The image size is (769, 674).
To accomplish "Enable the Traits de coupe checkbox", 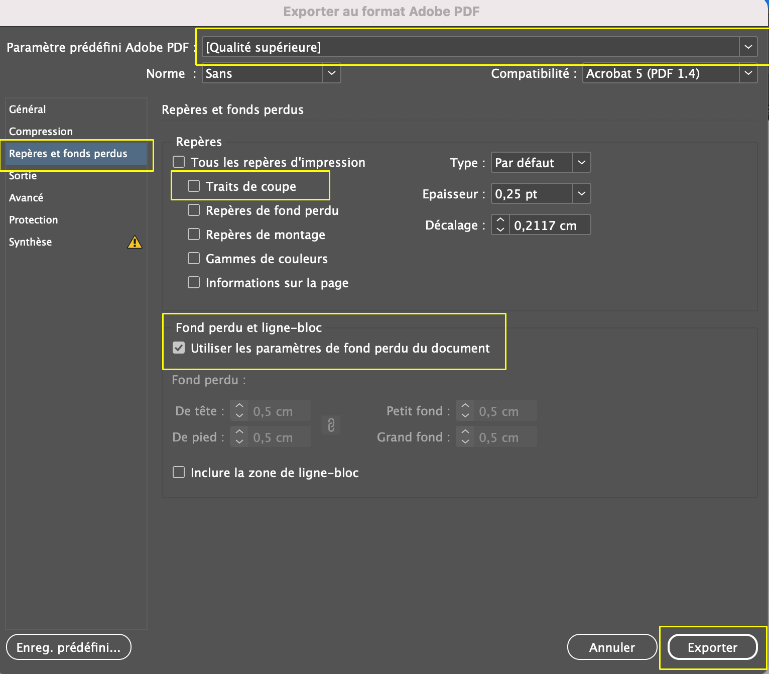I will click(x=194, y=186).
